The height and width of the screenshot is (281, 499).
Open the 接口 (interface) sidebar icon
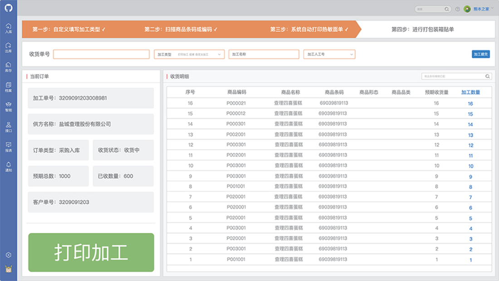(x=9, y=127)
